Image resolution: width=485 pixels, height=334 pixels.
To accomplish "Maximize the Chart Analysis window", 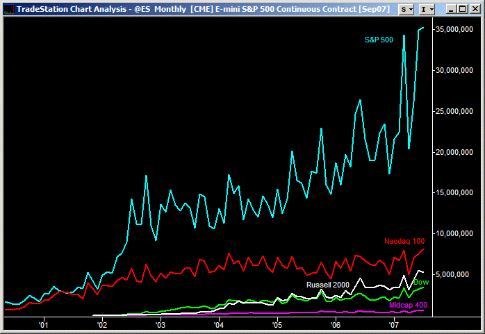I will point(463,9).
